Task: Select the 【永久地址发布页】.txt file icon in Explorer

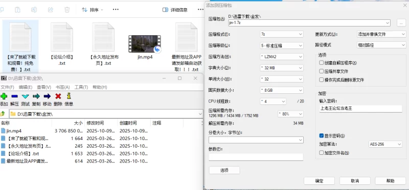Action: [x=103, y=37]
